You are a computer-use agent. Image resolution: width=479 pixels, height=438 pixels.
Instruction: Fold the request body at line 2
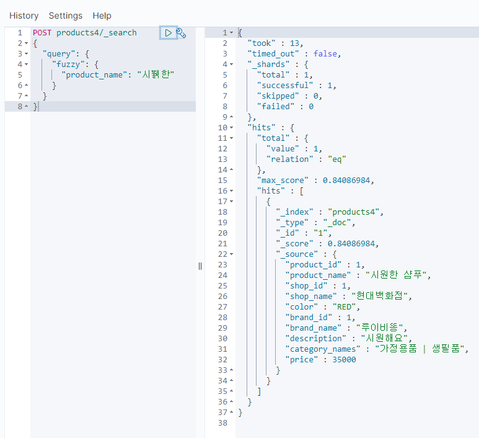tap(27, 43)
